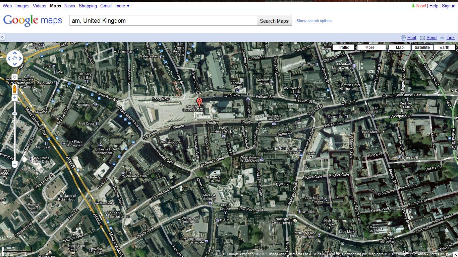Switch to Map view
458x257 pixels.
(x=400, y=48)
